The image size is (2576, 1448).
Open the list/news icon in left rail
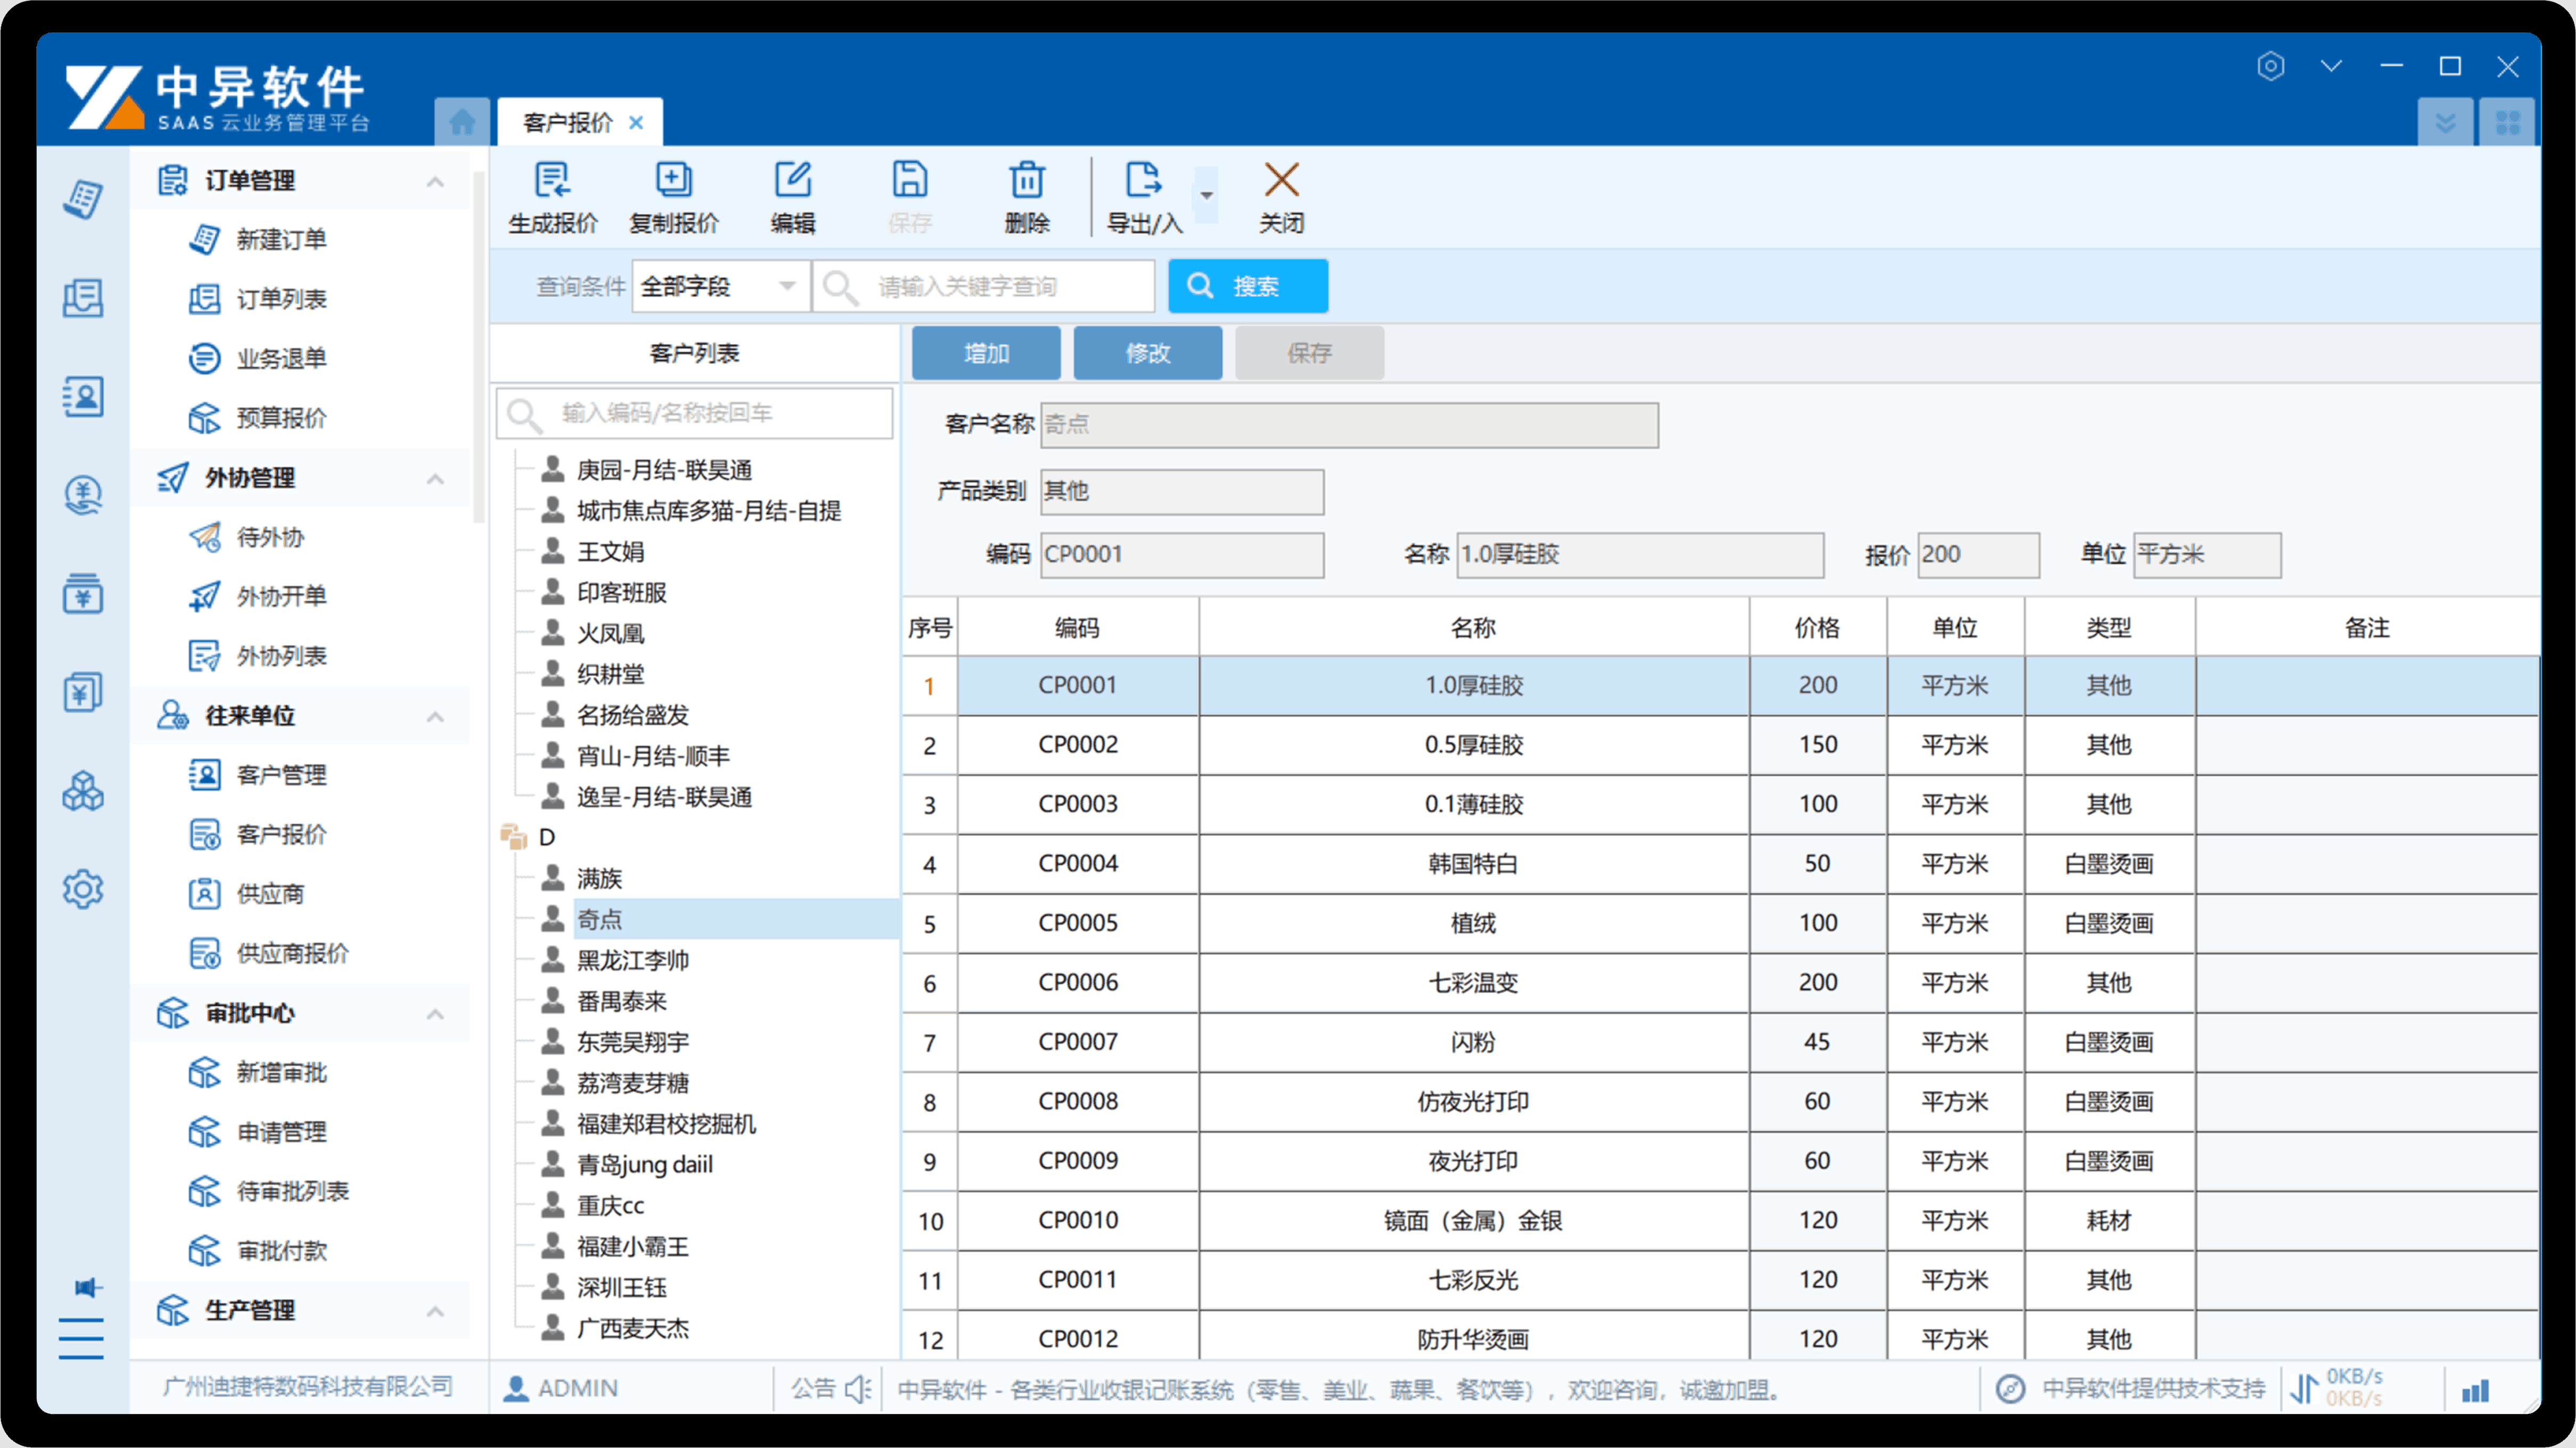pos(83,298)
